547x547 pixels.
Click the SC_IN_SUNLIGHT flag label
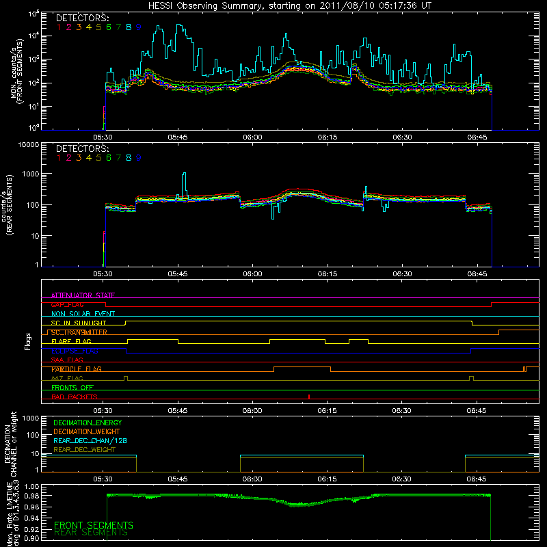[x=79, y=323]
